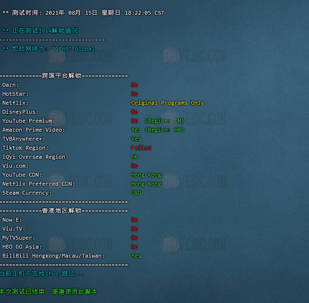Click the 'iQyi Oversea Region:' label

click(35, 157)
